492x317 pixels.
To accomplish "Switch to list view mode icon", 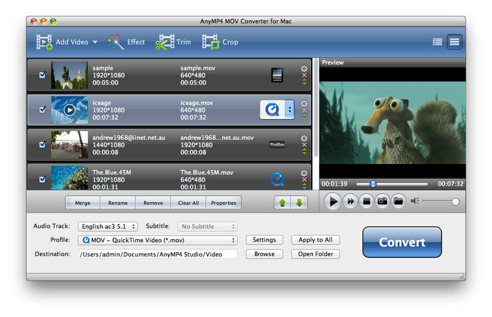I will tap(437, 42).
